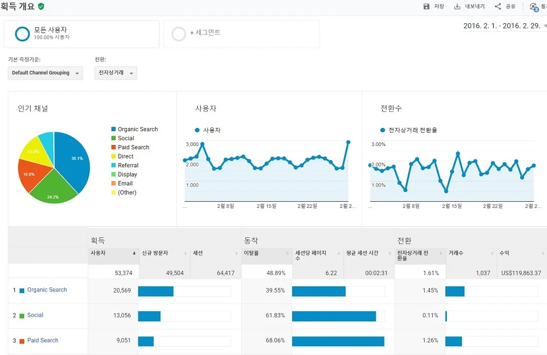Click the All Users blue circle icon
This screenshot has height=355, width=547.
[x=22, y=34]
